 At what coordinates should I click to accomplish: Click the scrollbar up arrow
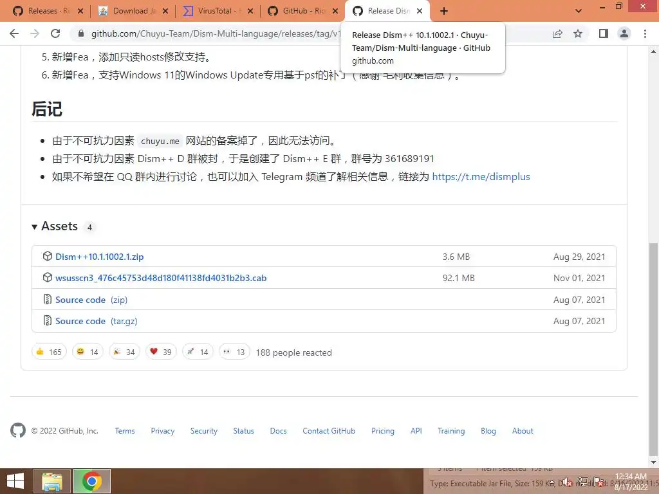(654, 51)
